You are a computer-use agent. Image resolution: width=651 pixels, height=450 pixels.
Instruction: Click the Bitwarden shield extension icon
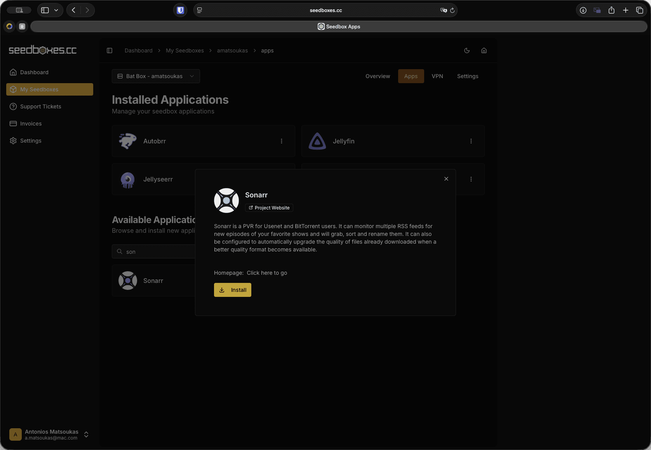[180, 10]
